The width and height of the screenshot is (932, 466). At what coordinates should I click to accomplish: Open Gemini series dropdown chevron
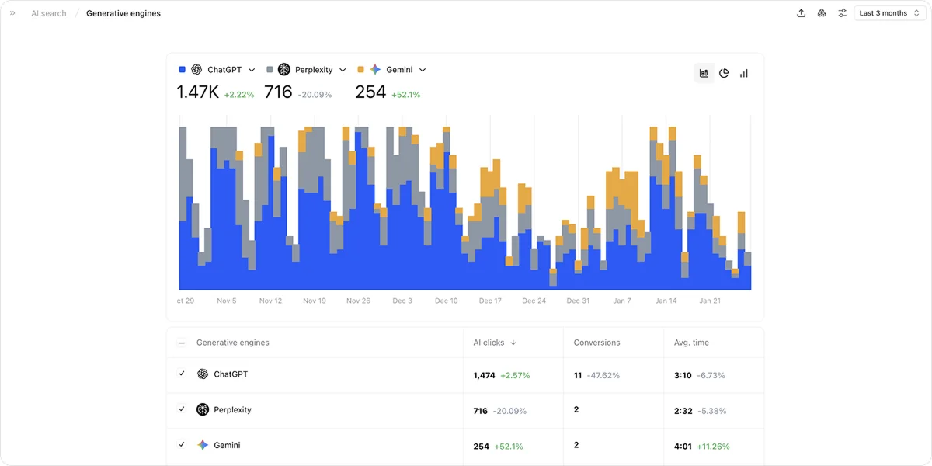[423, 70]
